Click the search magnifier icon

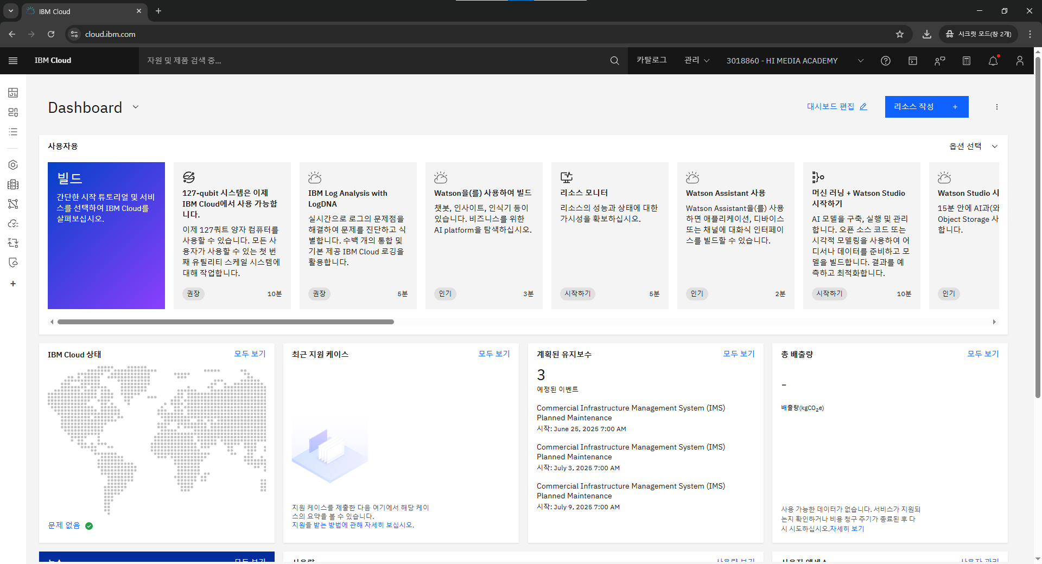click(614, 61)
